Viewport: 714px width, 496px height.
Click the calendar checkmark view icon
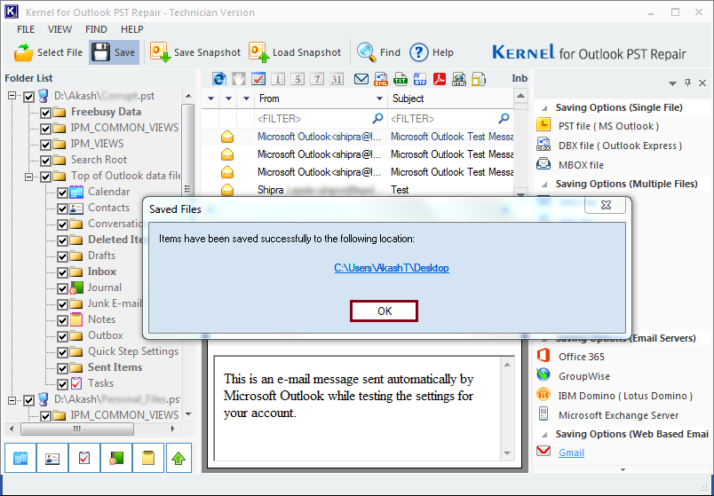[x=258, y=79]
